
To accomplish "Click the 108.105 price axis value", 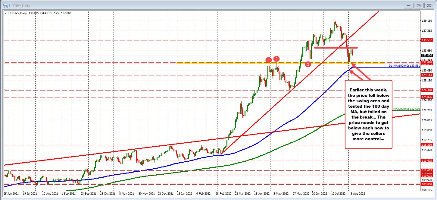I will (x=427, y=190).
